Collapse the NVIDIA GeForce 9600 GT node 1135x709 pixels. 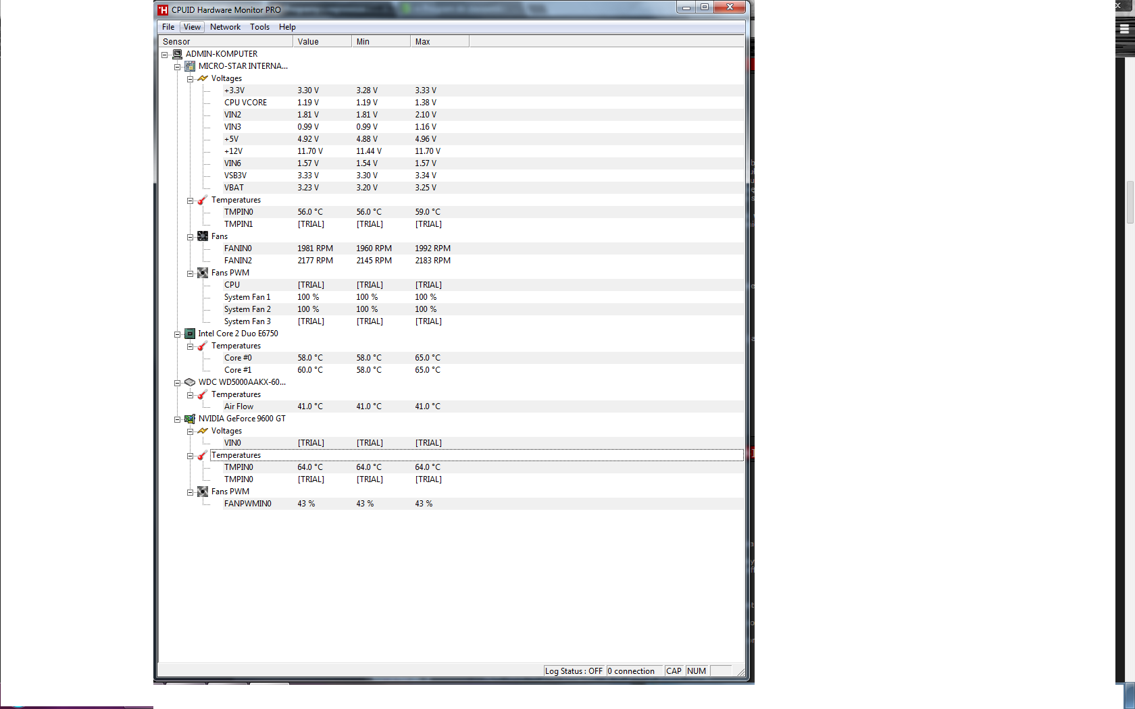[x=177, y=419]
